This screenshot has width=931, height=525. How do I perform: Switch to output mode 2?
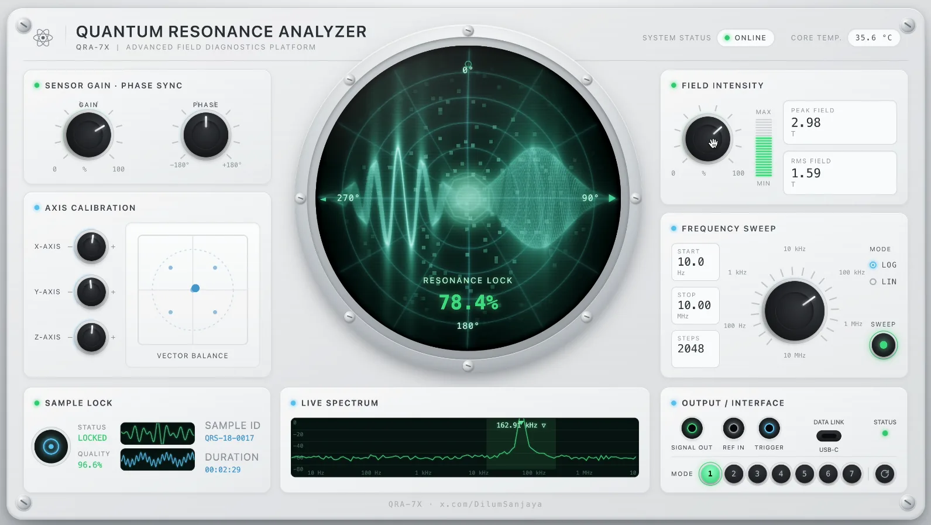coord(734,473)
